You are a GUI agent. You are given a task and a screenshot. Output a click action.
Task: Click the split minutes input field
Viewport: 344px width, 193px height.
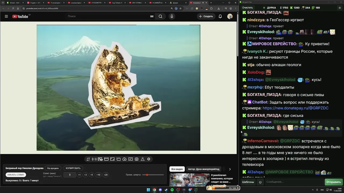[x=70, y=175]
